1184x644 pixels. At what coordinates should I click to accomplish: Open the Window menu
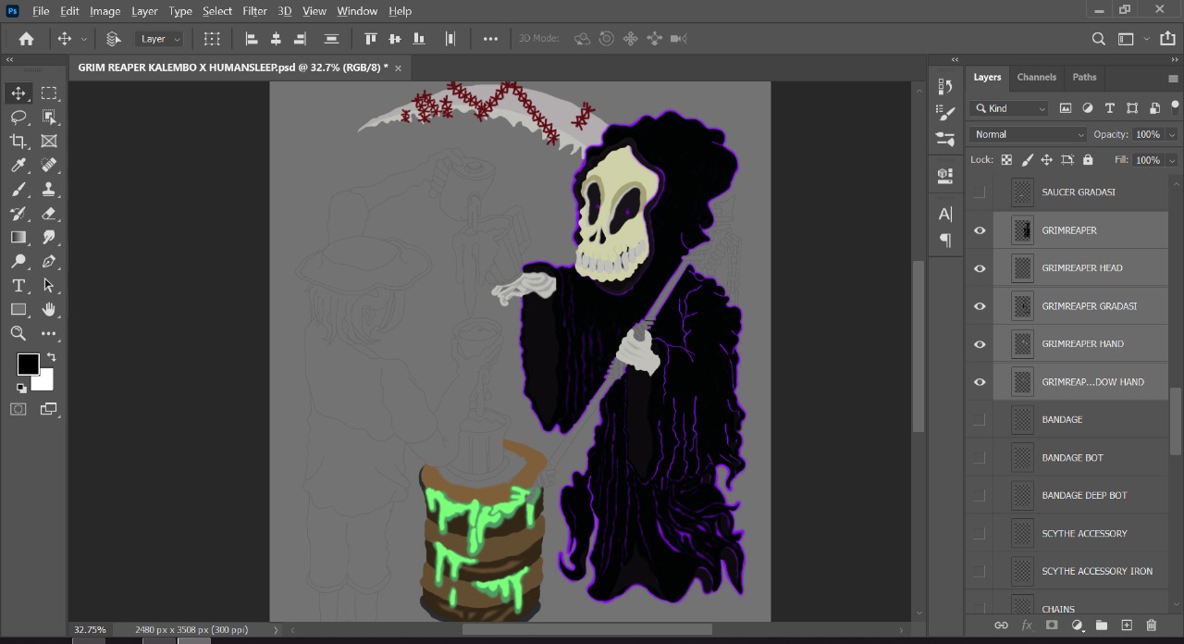pos(357,11)
